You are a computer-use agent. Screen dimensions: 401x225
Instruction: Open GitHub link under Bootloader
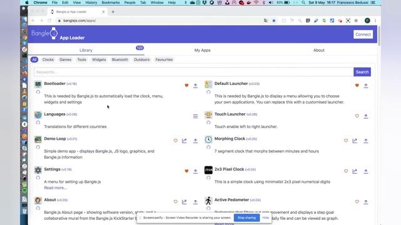[38, 92]
